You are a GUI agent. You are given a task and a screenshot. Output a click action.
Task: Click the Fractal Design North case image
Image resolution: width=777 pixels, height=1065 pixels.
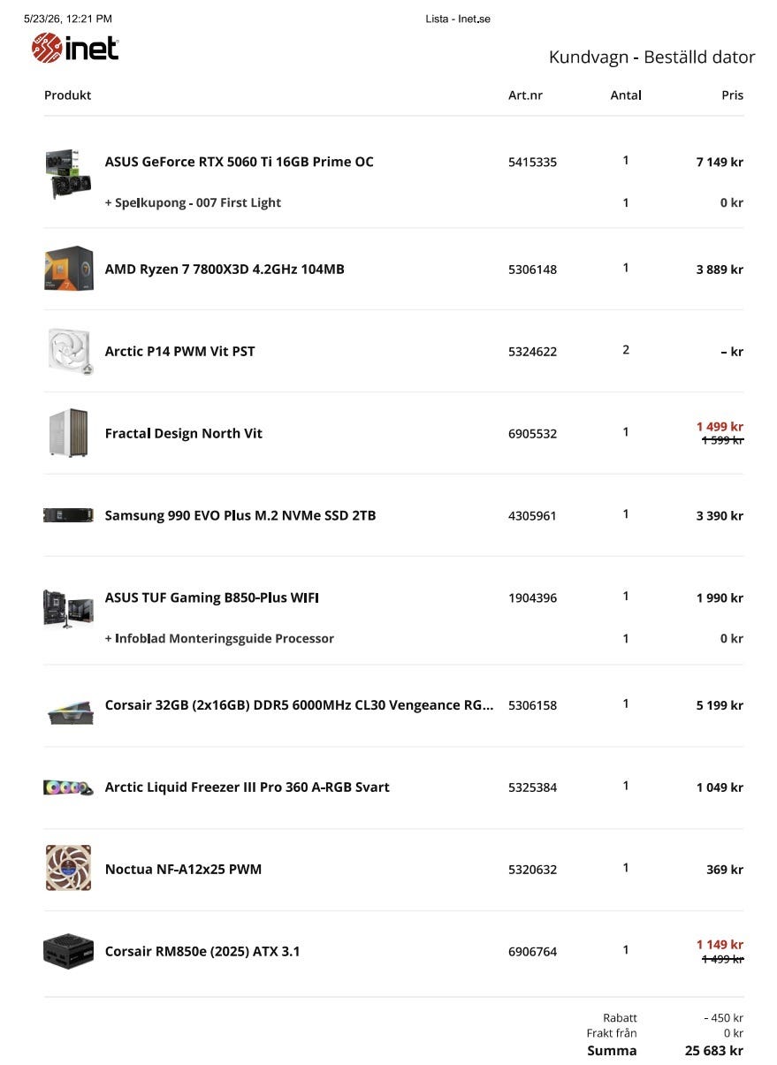[x=68, y=433]
